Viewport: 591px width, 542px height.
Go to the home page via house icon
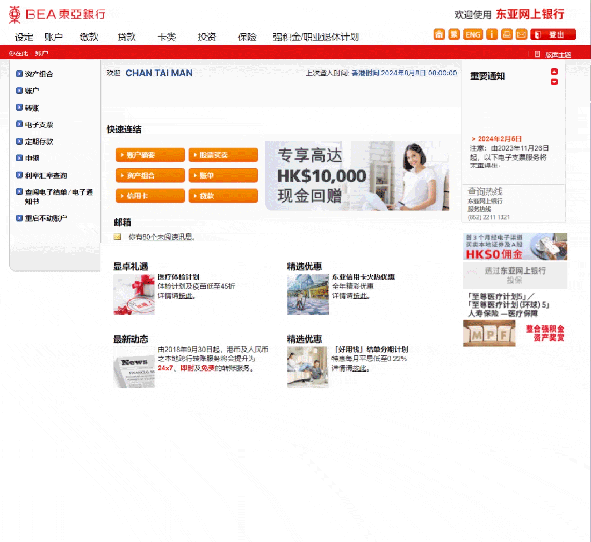pyautogui.click(x=439, y=35)
